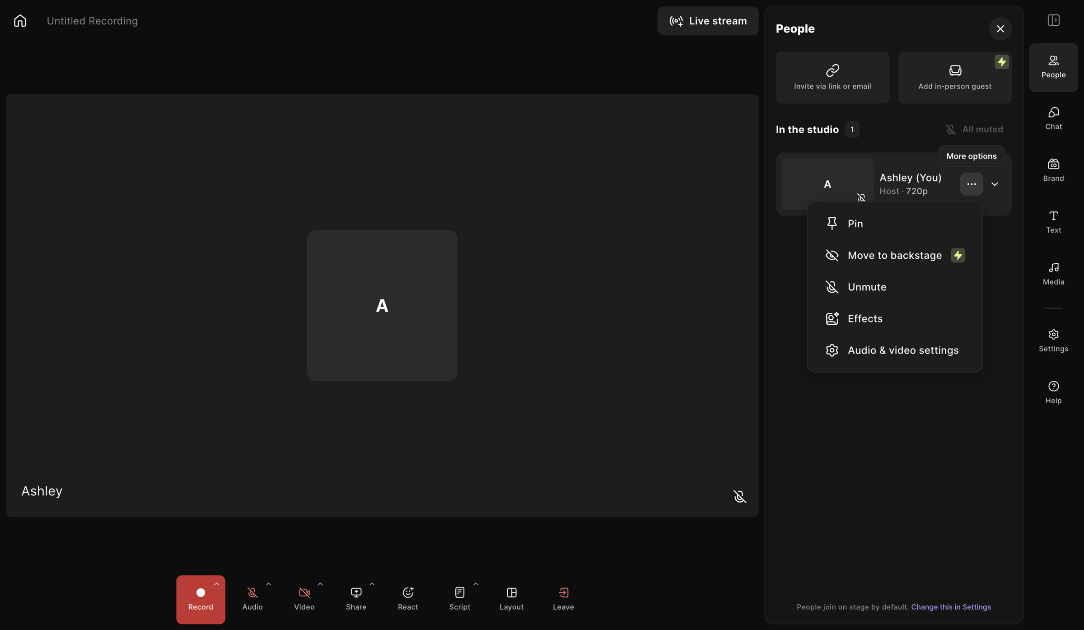Expand Ashley's participant details chevron
Viewport: 1084px width, 630px height.
tap(995, 184)
